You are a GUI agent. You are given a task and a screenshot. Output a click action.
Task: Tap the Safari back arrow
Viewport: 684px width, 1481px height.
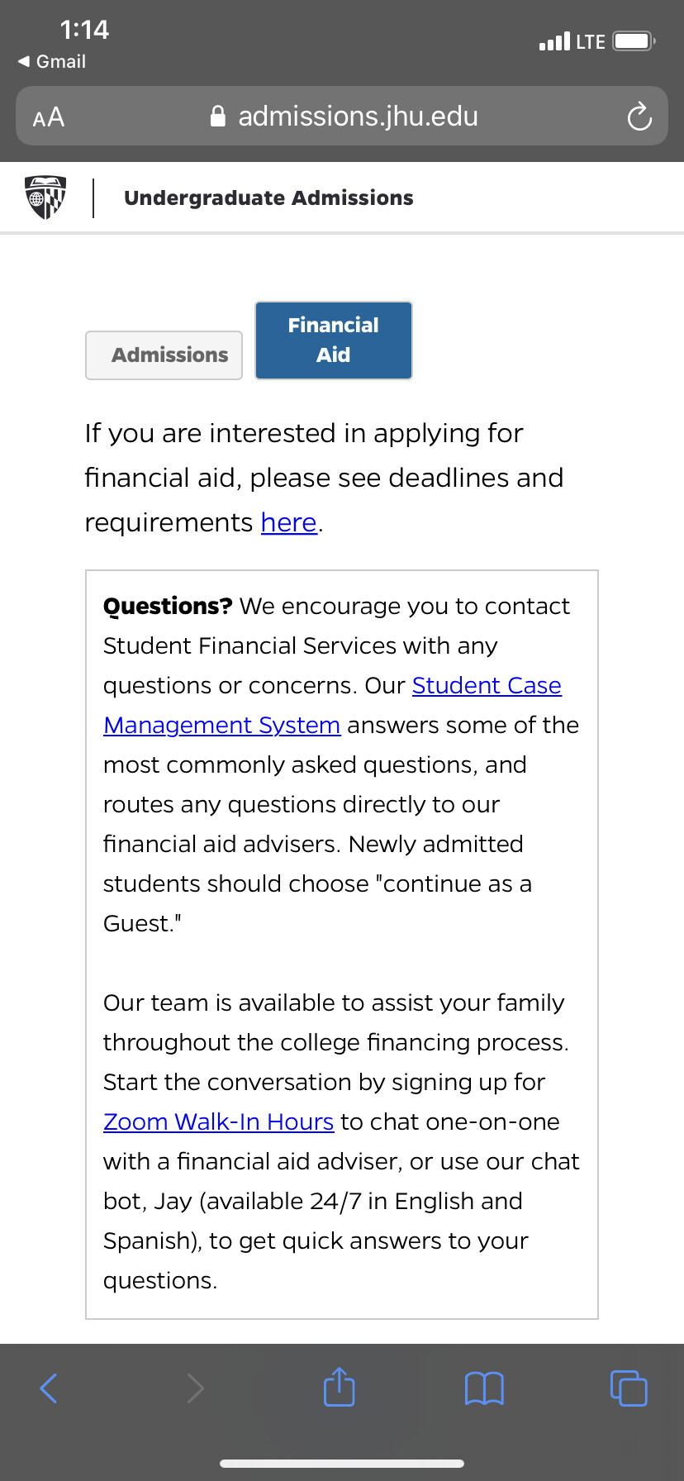coord(49,1388)
